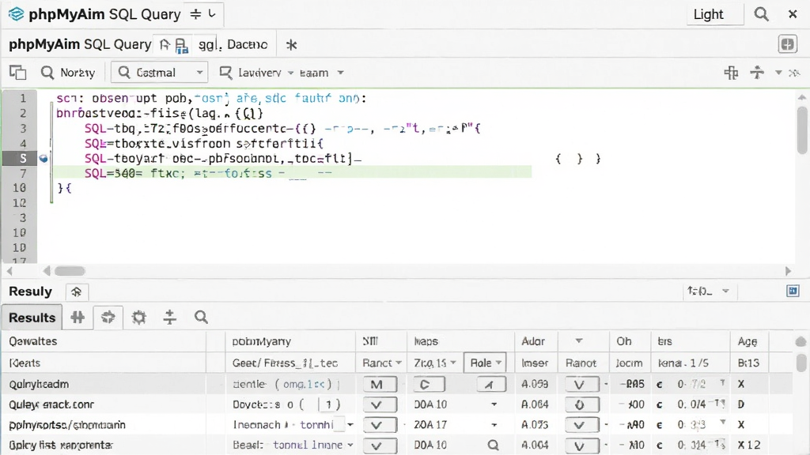810x455 pixels.
Task: Click the editor vertical scrollbar thumb
Action: [x=802, y=130]
